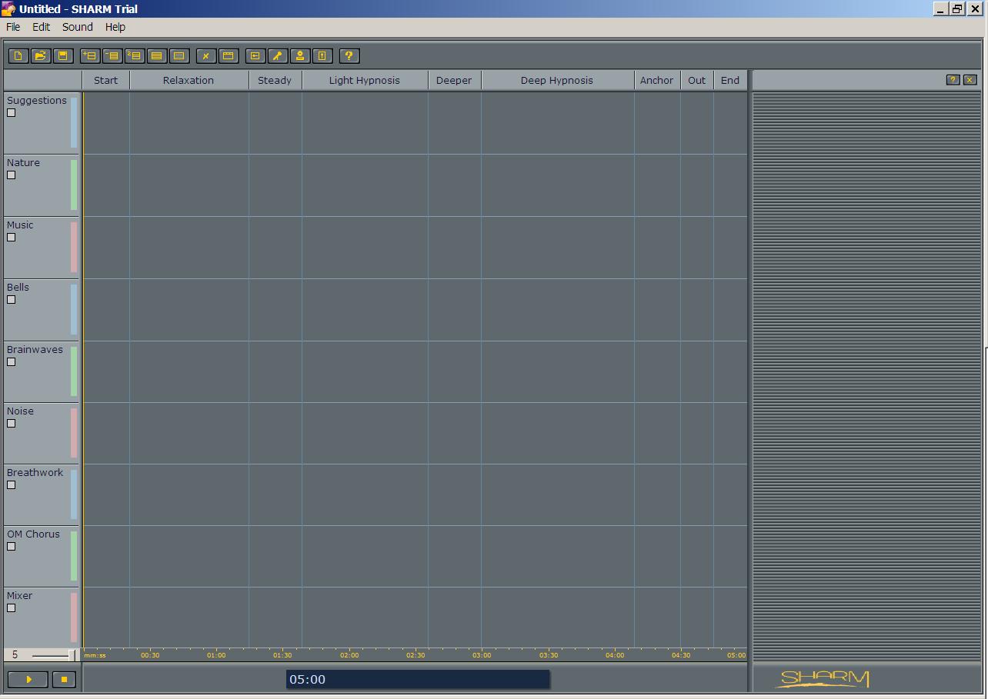Click the 02:30 mark on the time ruler

(416, 655)
